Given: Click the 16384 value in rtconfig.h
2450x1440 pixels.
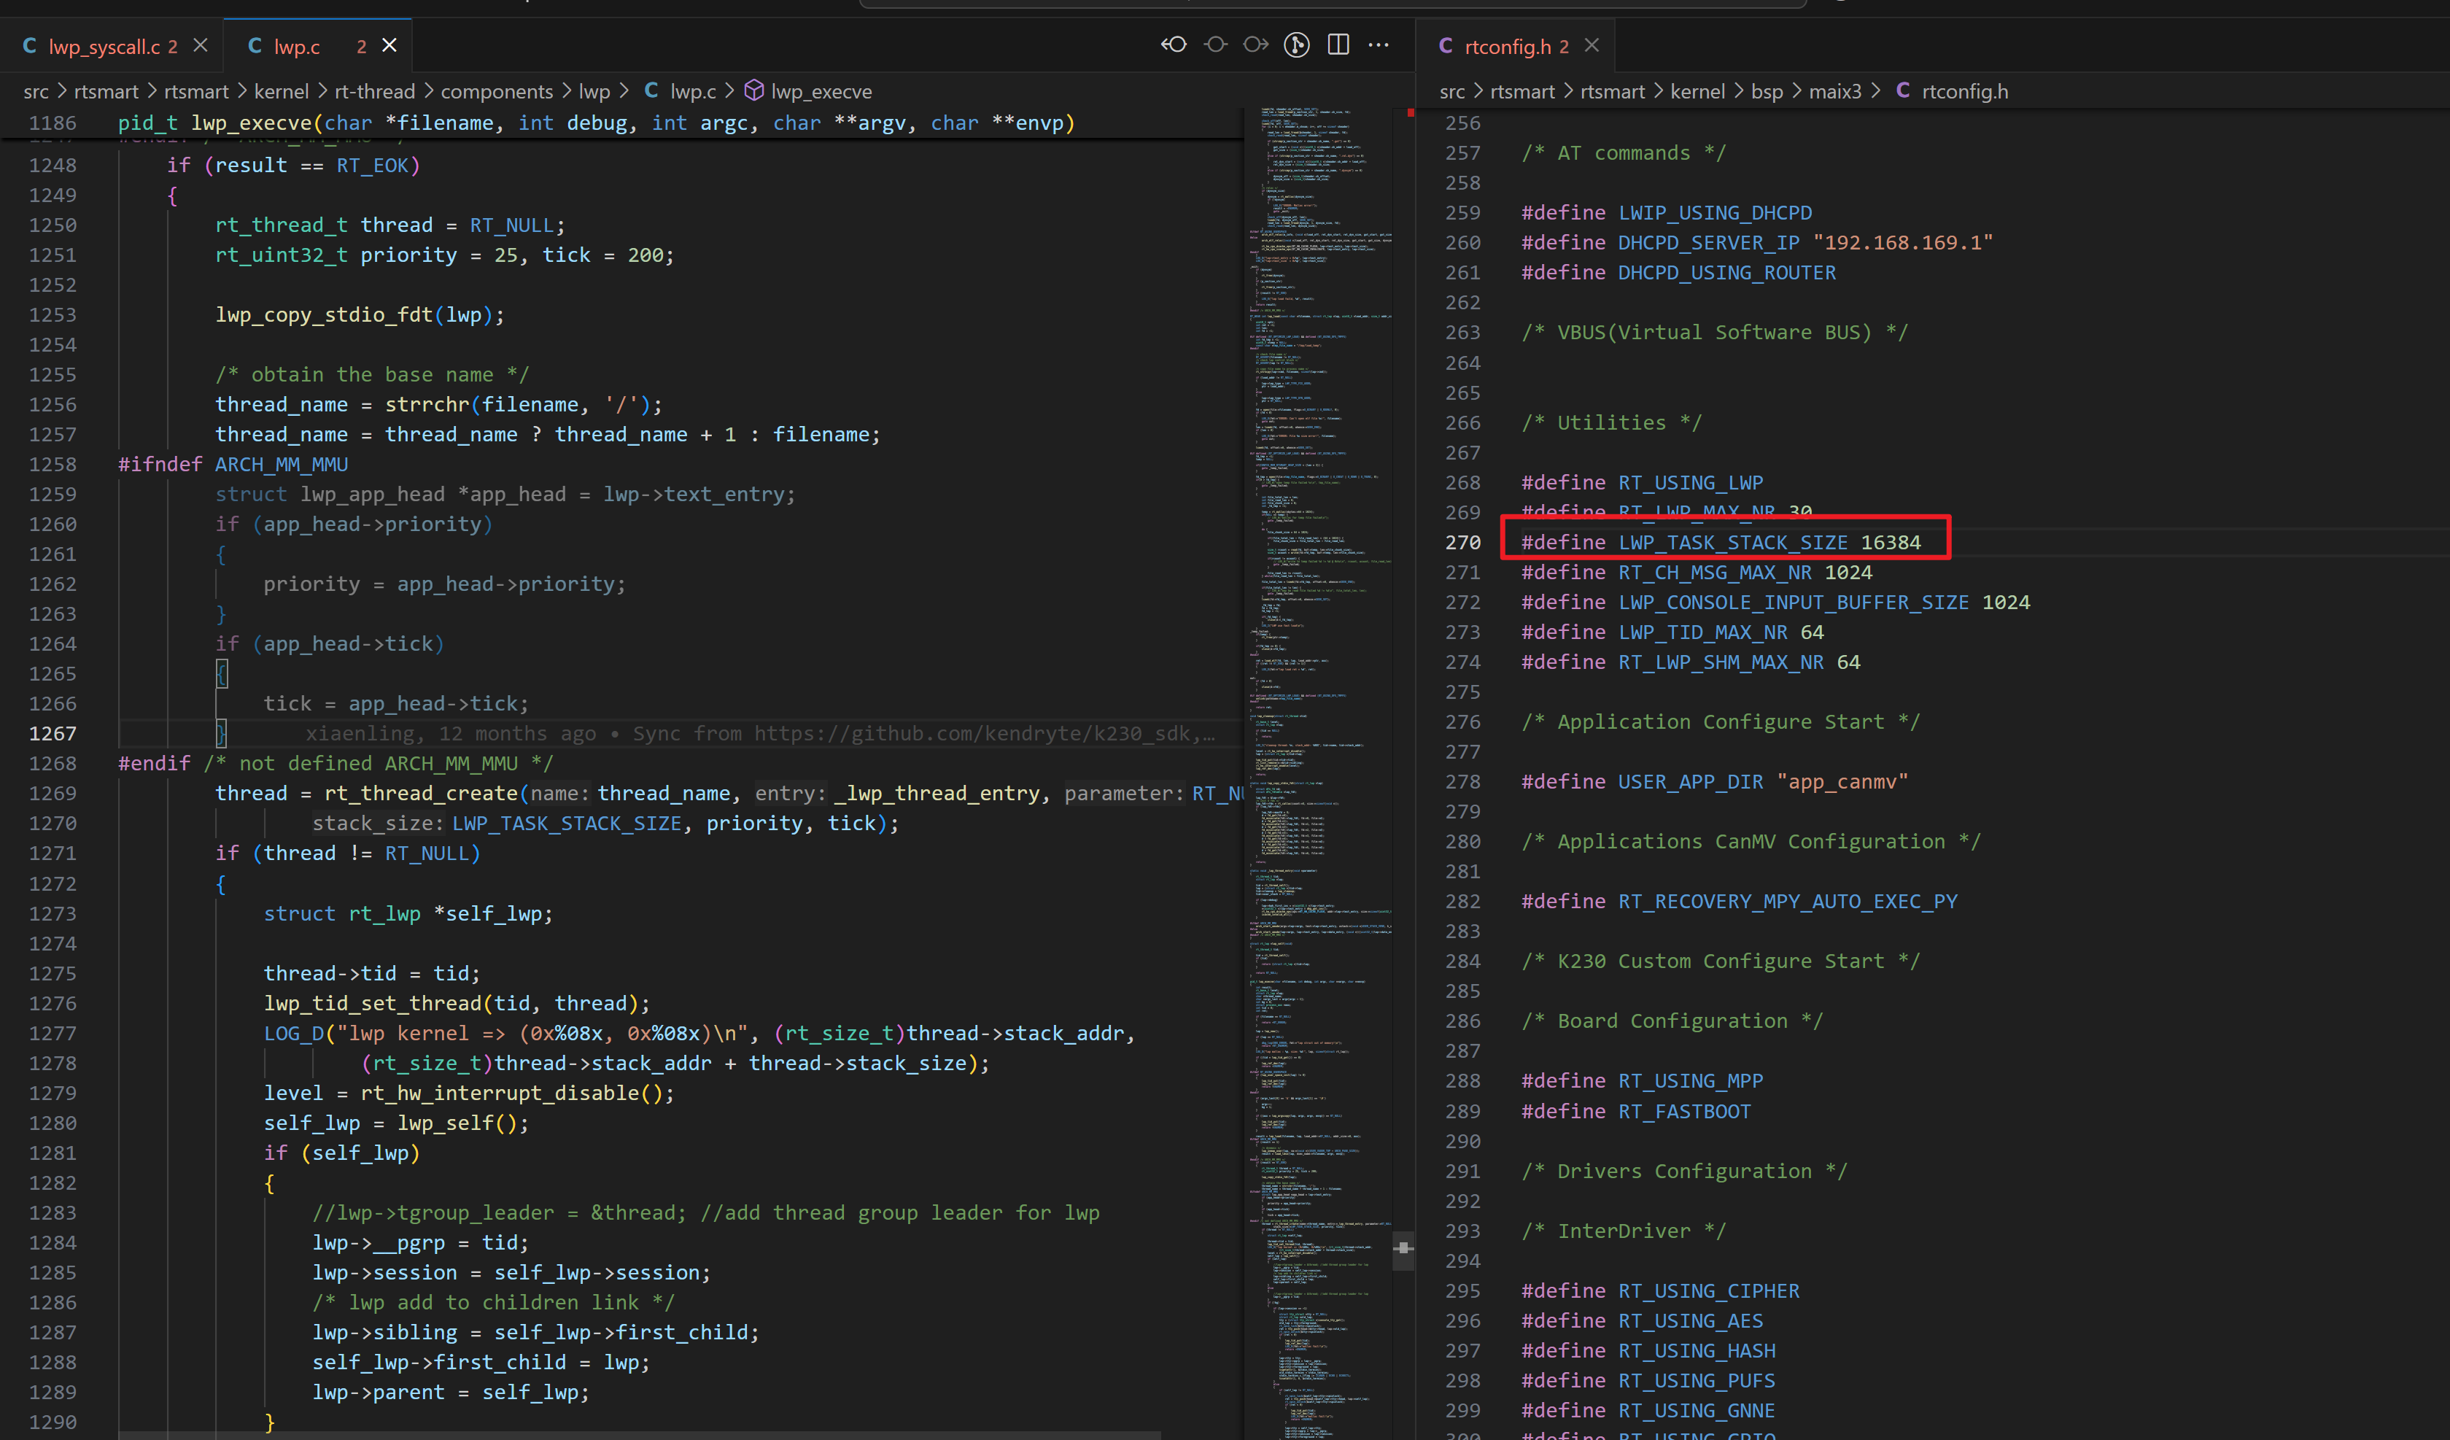Looking at the screenshot, I should pyautogui.click(x=1891, y=543).
